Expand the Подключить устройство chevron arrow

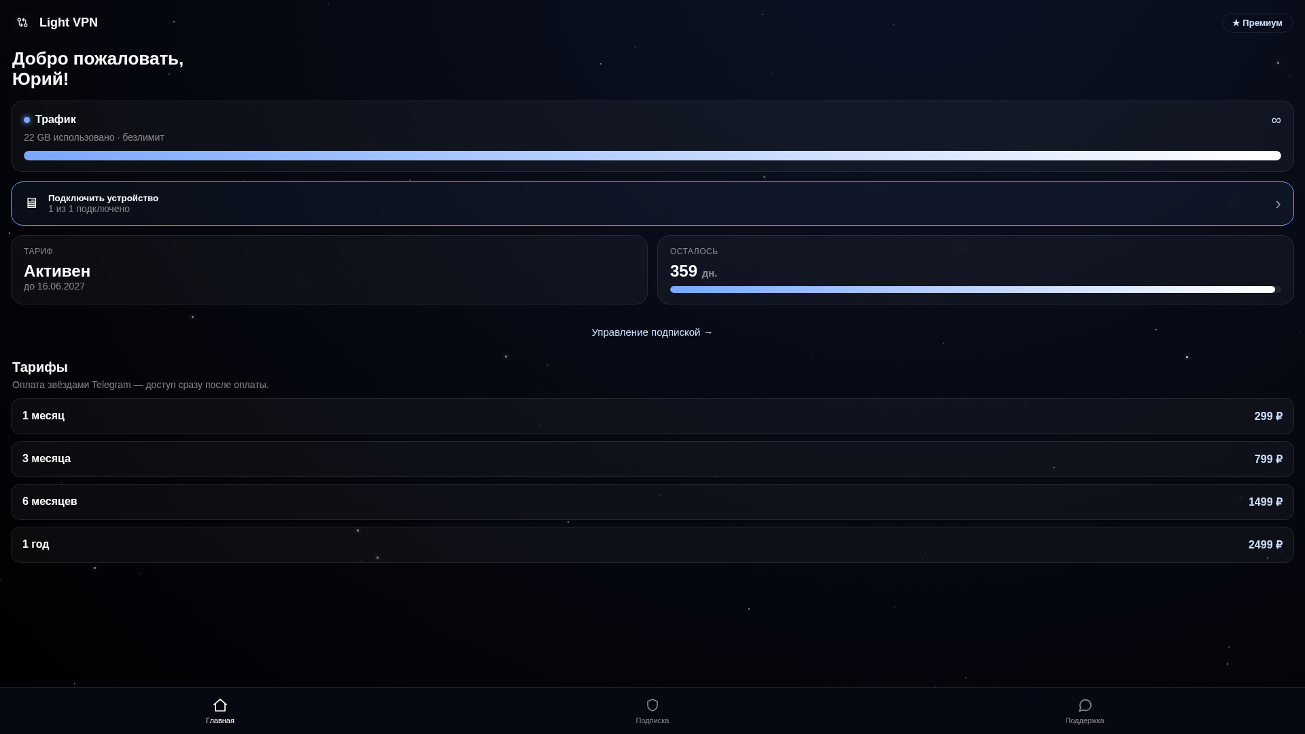[1278, 204]
